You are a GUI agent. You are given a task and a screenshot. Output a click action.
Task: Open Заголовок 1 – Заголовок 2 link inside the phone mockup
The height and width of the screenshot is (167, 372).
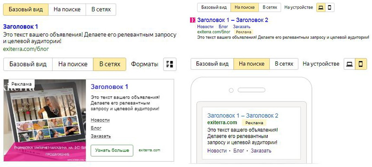pos(243,116)
